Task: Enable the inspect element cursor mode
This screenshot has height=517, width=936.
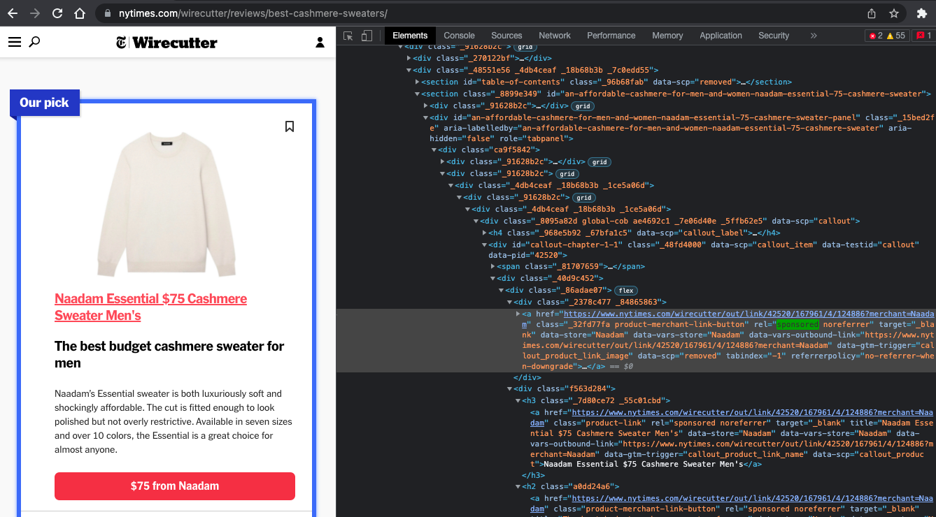Action: click(x=347, y=35)
